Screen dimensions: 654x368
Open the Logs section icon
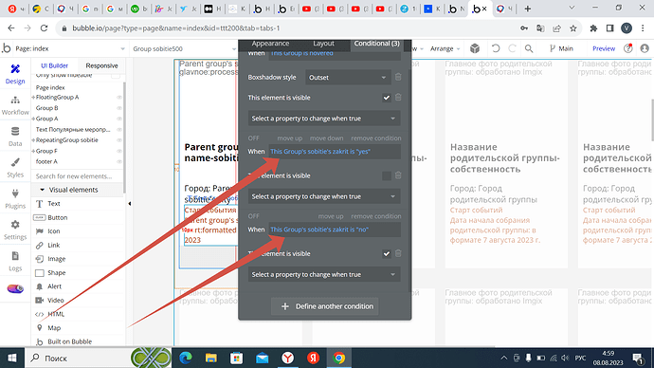coord(15,261)
